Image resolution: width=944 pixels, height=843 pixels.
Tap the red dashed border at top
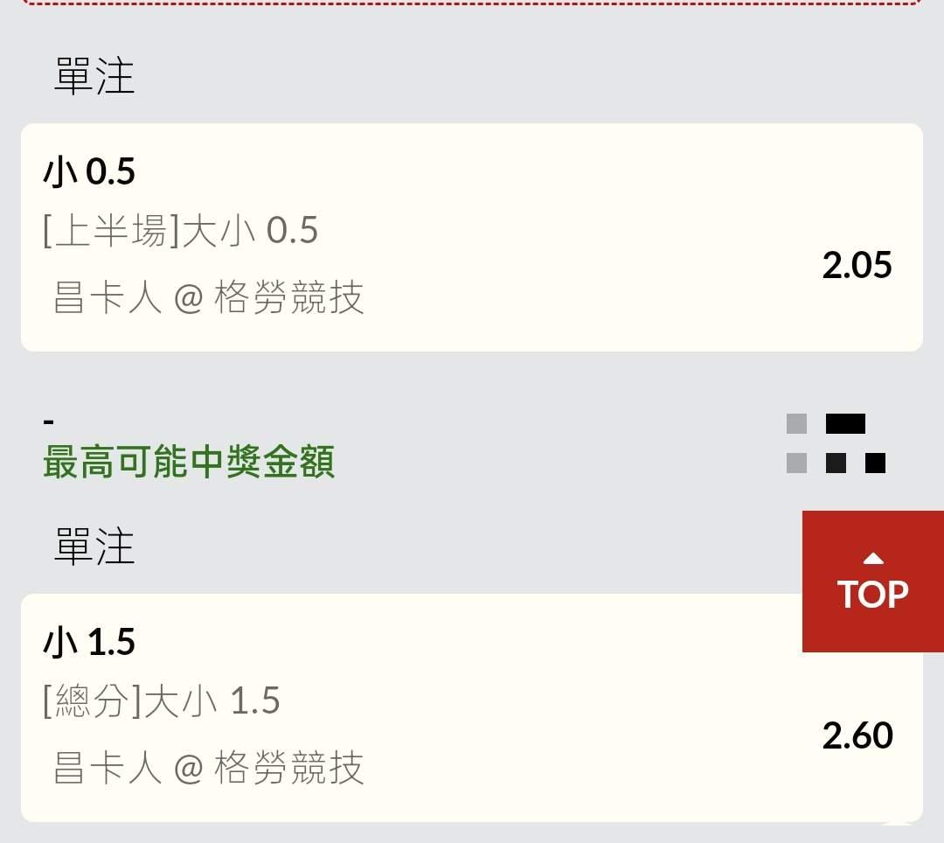tap(472, 3)
